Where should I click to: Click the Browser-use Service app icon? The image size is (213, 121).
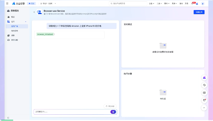(x=39, y=12)
